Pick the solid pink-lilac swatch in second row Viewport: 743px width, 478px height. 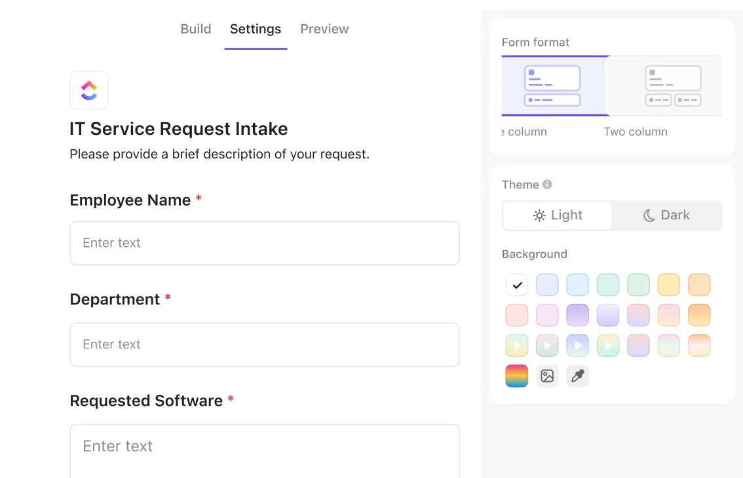[547, 316]
